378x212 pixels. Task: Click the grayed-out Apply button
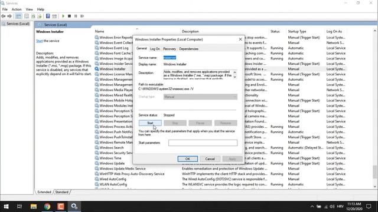coord(232,159)
